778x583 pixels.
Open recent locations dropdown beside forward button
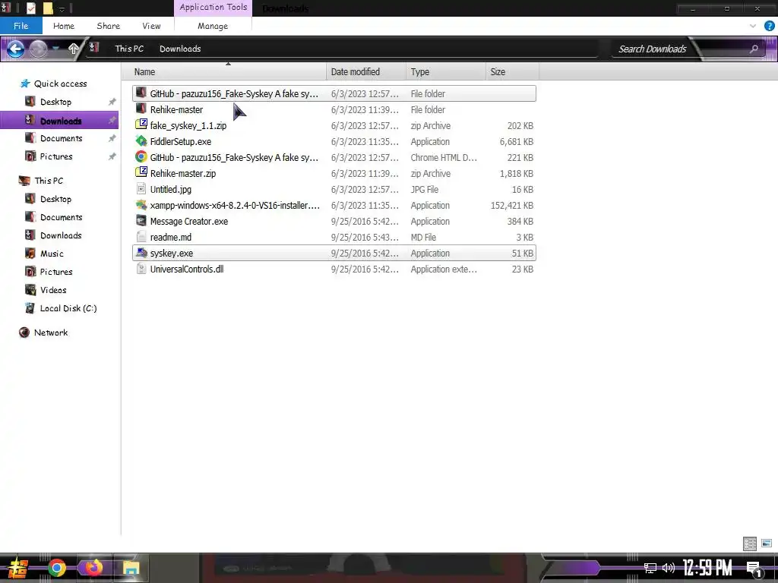(55, 49)
